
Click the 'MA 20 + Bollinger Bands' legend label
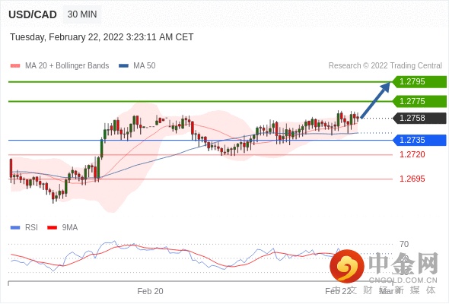tap(67, 66)
